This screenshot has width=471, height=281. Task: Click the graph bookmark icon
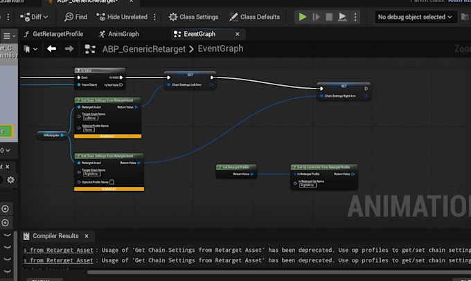(27, 49)
